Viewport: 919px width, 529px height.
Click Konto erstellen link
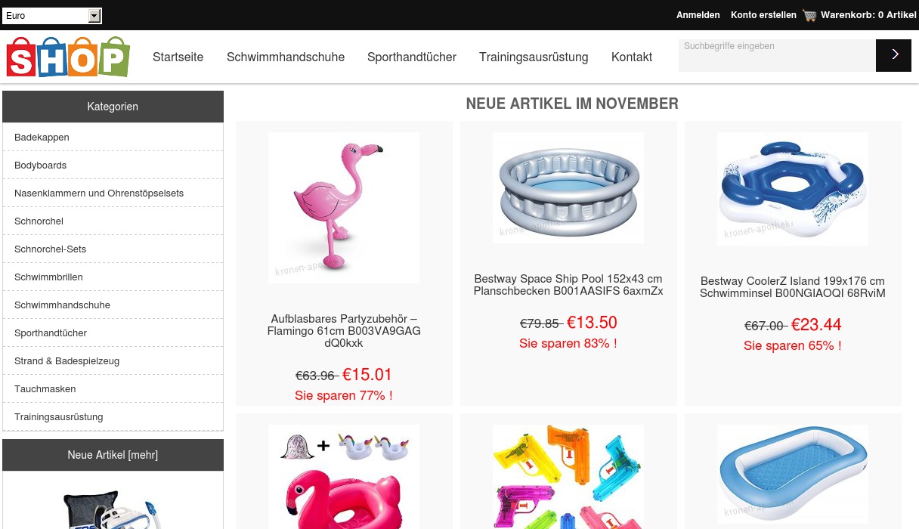pos(763,15)
